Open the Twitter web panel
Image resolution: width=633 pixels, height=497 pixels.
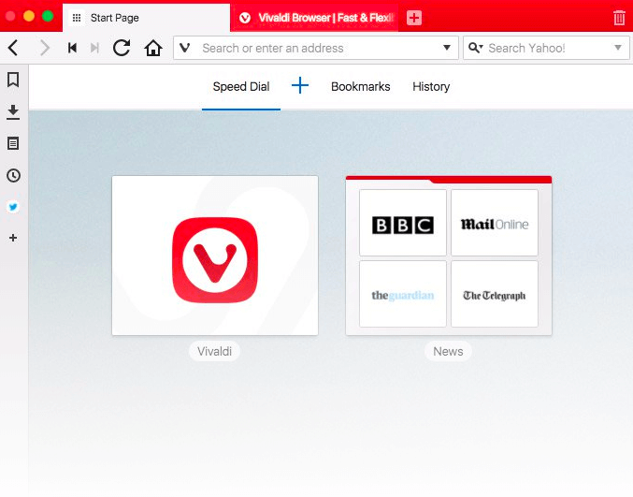click(x=13, y=207)
